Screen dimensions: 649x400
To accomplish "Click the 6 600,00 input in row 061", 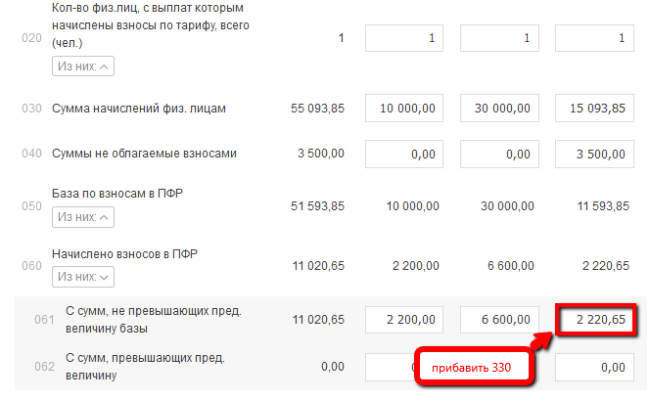I will coord(499,320).
